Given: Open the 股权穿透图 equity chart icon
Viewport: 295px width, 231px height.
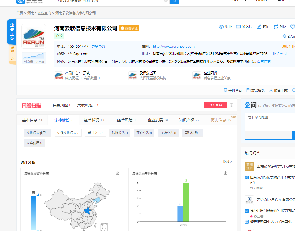Looking at the screenshot, I should pyautogui.click(x=133, y=76).
